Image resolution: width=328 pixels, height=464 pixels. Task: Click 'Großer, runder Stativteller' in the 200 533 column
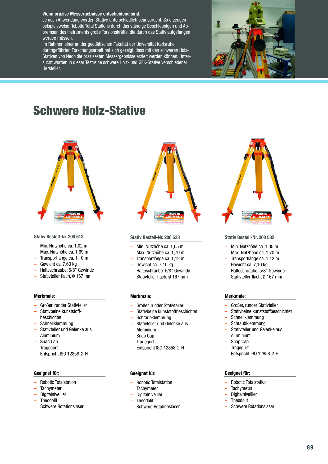pos(160,306)
